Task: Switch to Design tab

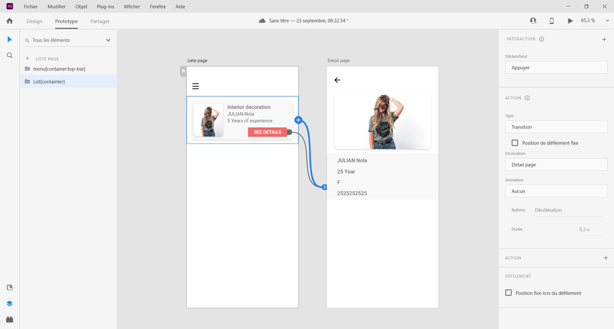Action: click(35, 21)
